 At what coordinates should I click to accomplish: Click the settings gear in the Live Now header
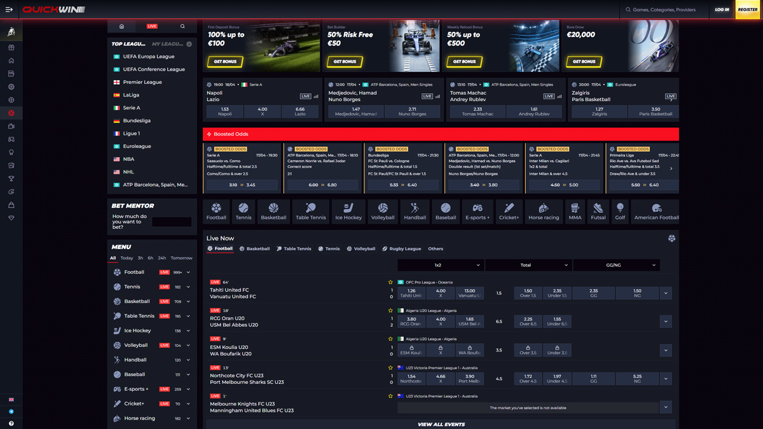[x=672, y=238]
